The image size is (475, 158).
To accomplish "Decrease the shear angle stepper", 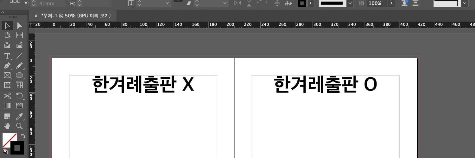I will click(197, 5).
